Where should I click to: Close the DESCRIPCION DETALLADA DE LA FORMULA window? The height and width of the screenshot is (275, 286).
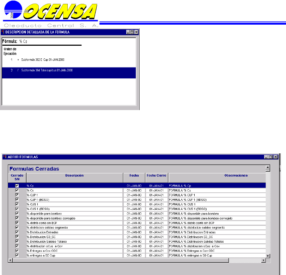136,32
